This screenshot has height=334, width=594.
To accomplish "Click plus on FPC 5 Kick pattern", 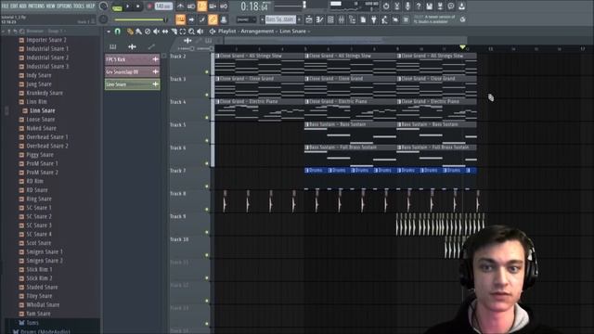I will (155, 59).
